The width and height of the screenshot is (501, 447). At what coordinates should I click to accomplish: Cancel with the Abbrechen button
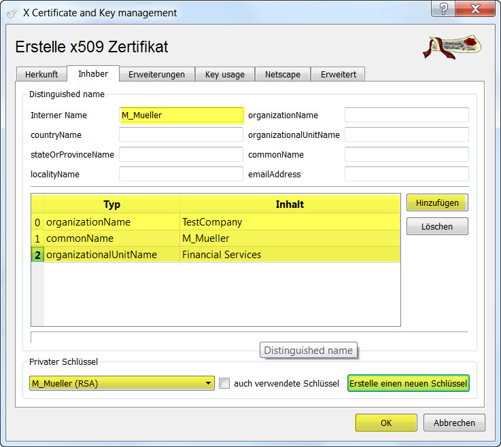pyautogui.click(x=454, y=423)
